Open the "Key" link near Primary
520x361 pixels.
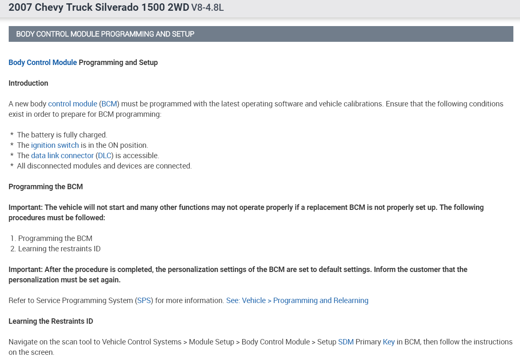coord(389,342)
